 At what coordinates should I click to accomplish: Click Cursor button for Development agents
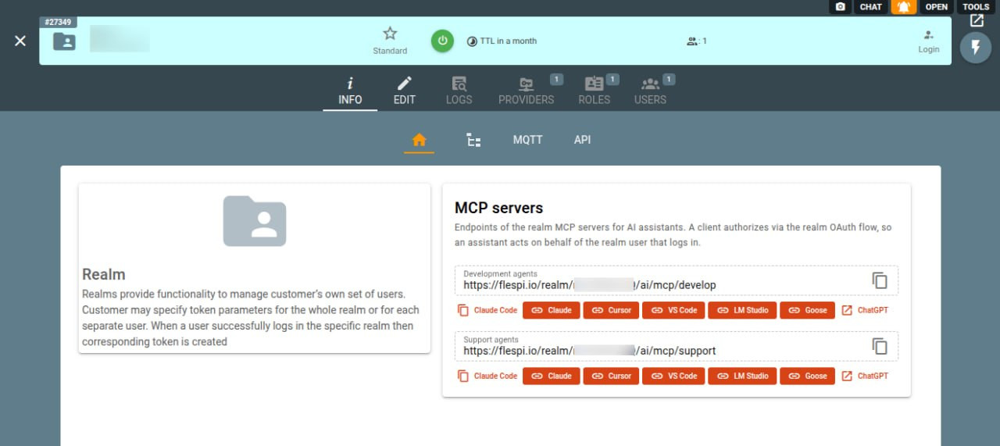[x=611, y=310]
